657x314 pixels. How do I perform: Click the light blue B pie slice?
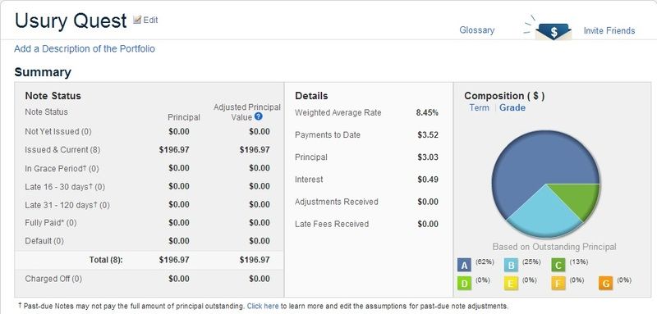pos(544,213)
